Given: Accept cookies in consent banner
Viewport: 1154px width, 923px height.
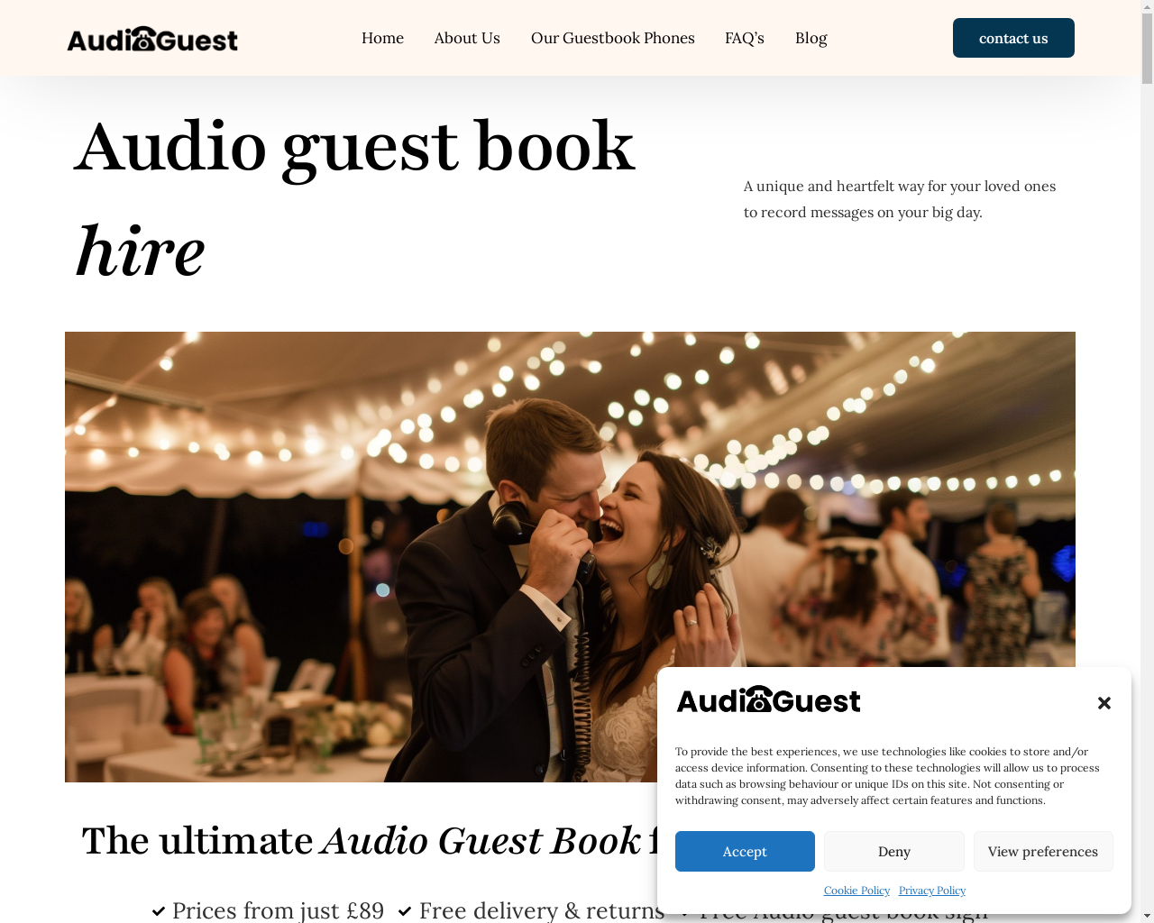Looking at the screenshot, I should pos(745,851).
